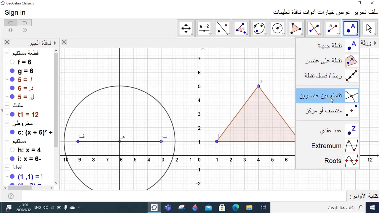Viewport: 379px width, 213px height.
Task: Choose تقاطع بين عنصرين tool
Action: click(x=327, y=96)
